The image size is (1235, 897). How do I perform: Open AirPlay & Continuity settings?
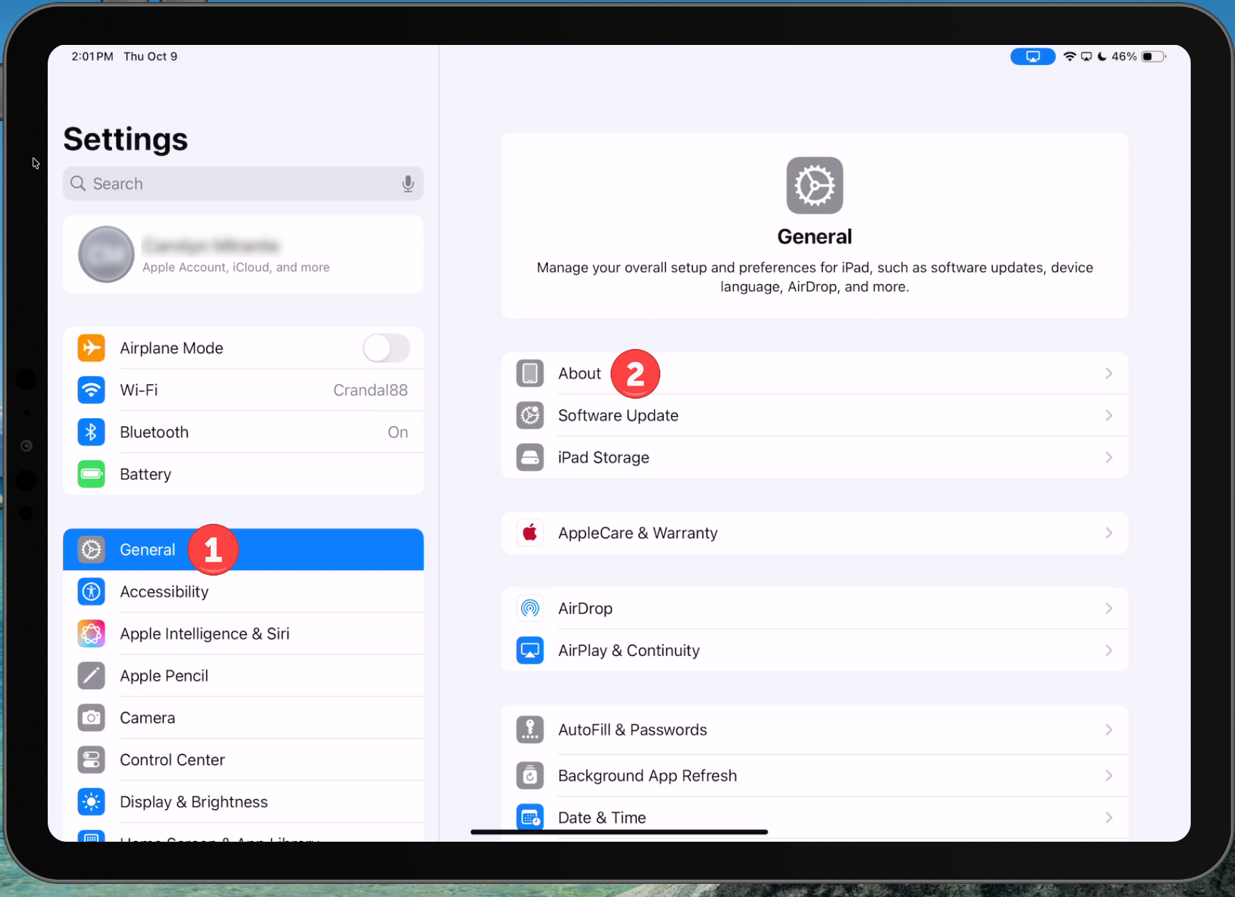coord(815,650)
